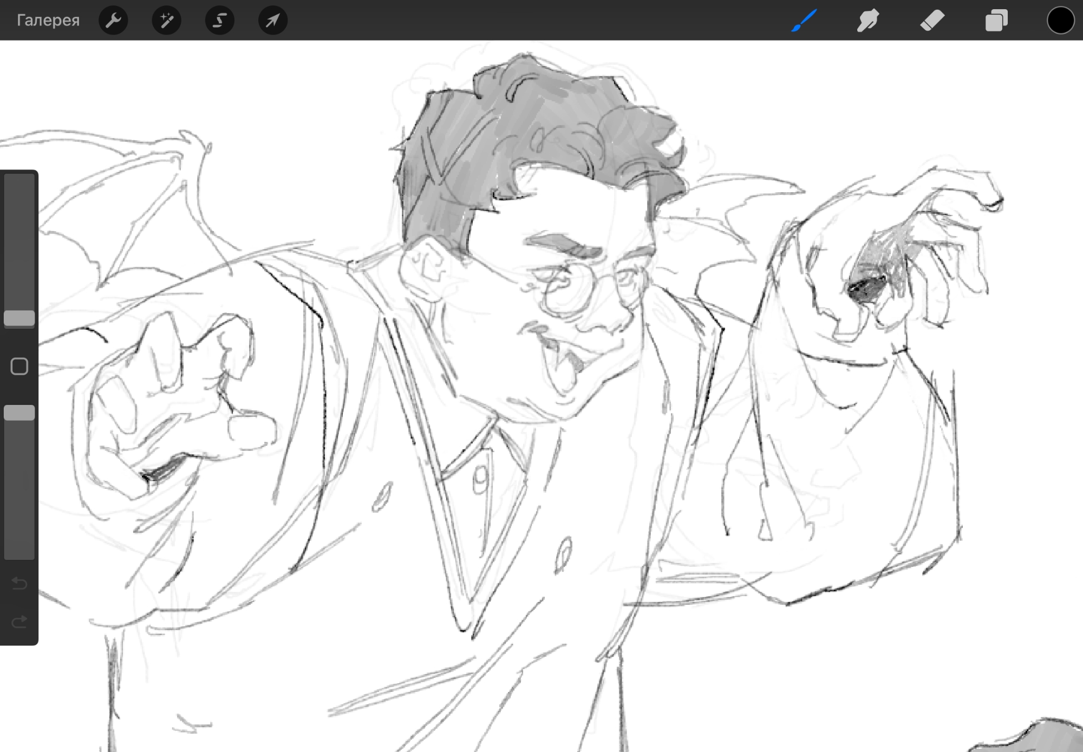Open the Adjustments magic wand menu
The height and width of the screenshot is (752, 1083).
click(x=166, y=21)
